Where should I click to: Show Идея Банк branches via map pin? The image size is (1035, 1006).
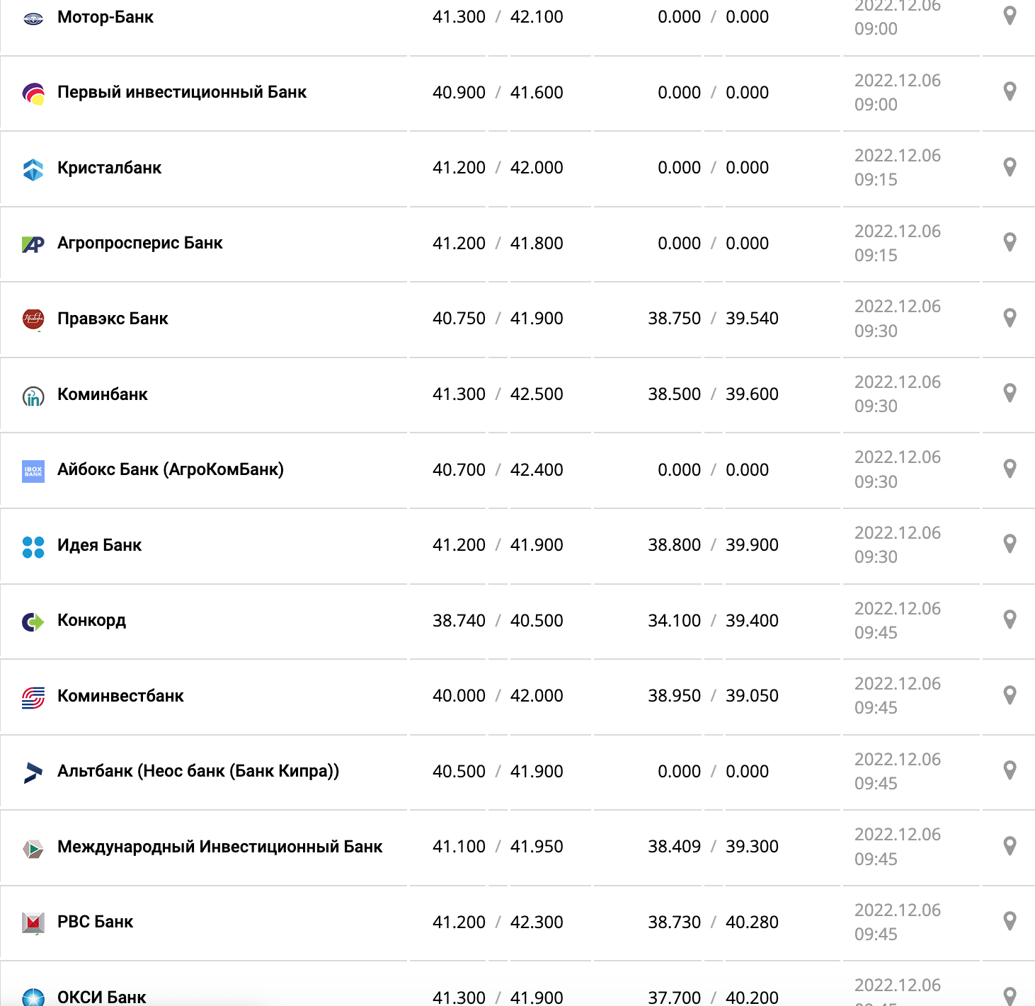click(1010, 544)
